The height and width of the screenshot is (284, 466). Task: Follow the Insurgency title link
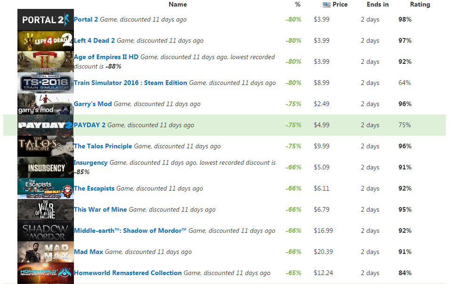coord(91,163)
